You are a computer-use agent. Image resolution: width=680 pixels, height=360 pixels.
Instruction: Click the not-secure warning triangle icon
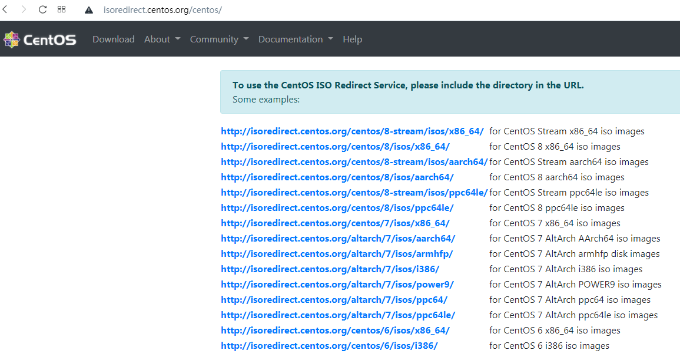point(89,10)
